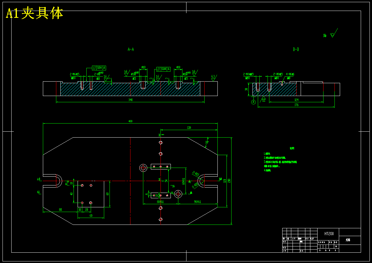Viewport: 372px width, 263px height.
Task: Select the "A-A" section view label
Action: [131, 49]
